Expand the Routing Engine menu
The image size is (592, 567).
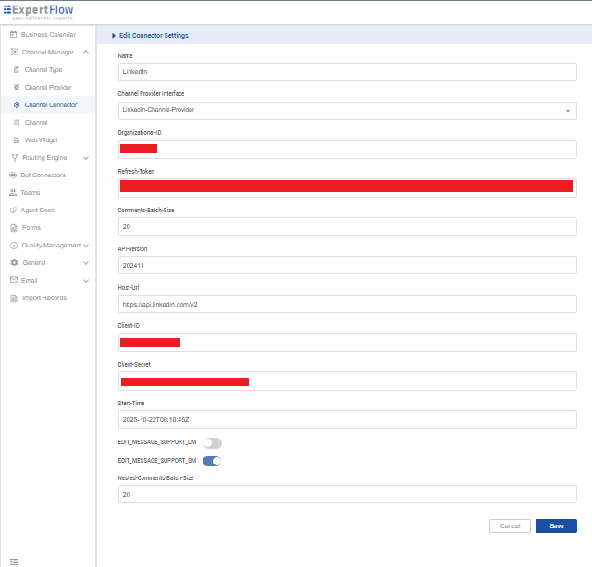[x=85, y=158]
